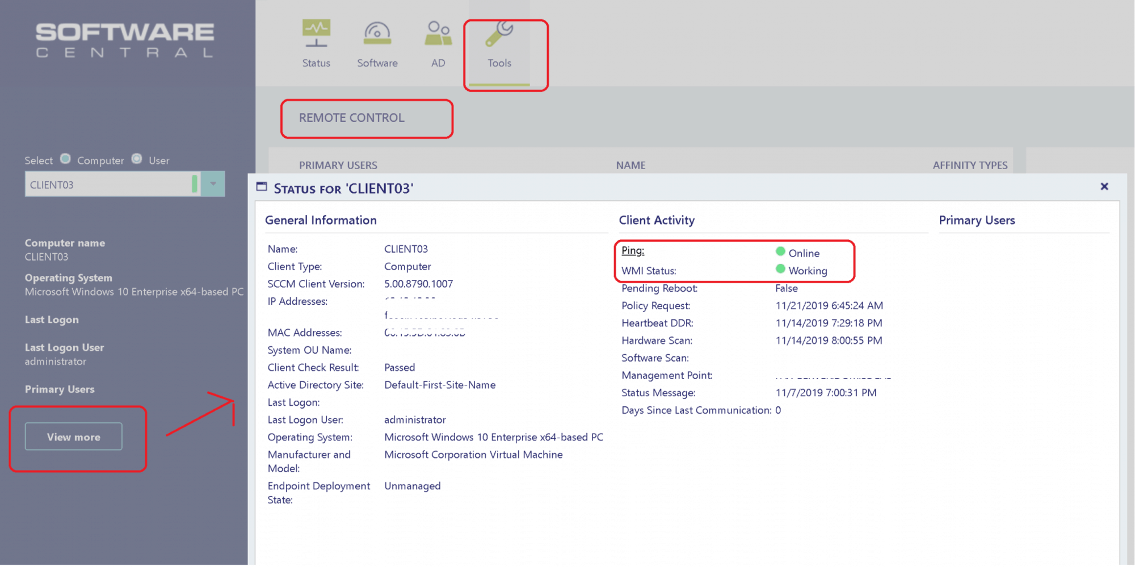The width and height of the screenshot is (1135, 567).
Task: Switch to the REMOTE CONTROL tab
Action: coord(352,118)
